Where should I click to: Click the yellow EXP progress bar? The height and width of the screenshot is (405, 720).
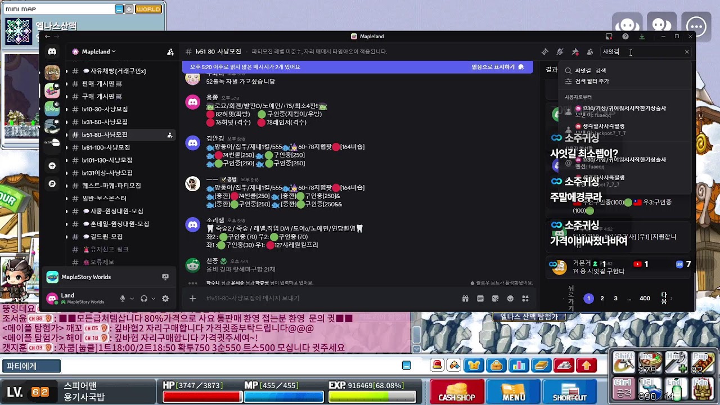372,397
